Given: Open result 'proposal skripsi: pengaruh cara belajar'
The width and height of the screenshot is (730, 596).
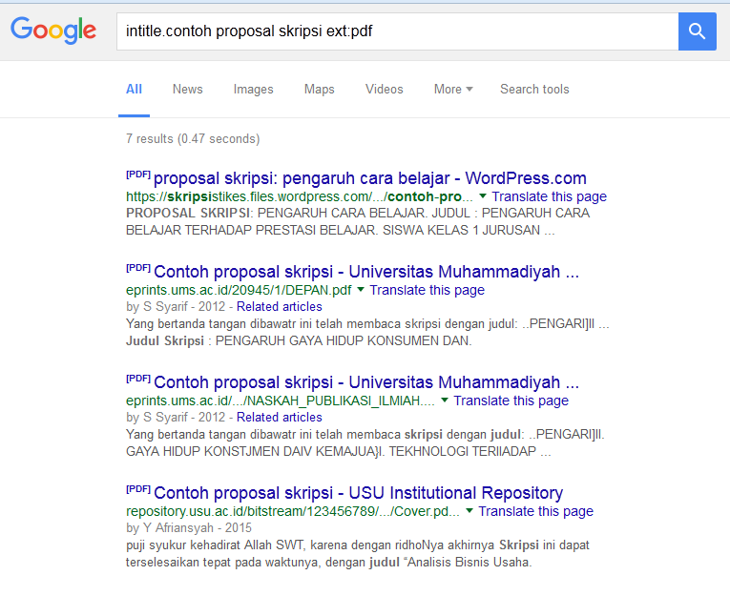Looking at the screenshot, I should pos(370,178).
